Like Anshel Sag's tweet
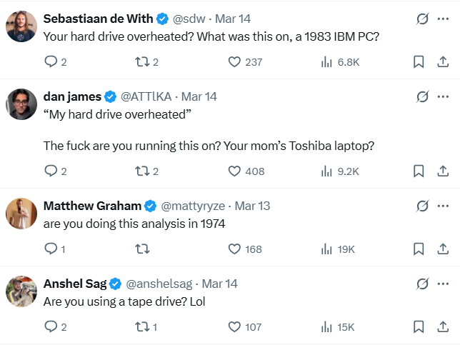 [x=234, y=326]
